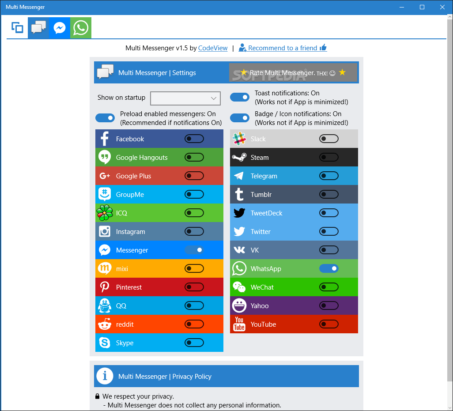The width and height of the screenshot is (453, 411).
Task: Enable the WeChat toggle
Action: [x=329, y=287]
